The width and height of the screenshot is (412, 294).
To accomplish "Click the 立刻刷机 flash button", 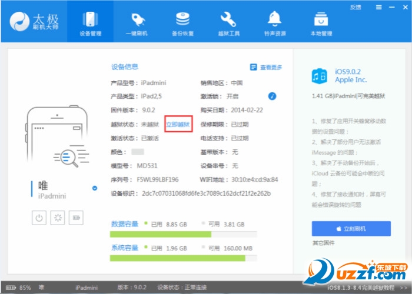I will pos(351,229).
